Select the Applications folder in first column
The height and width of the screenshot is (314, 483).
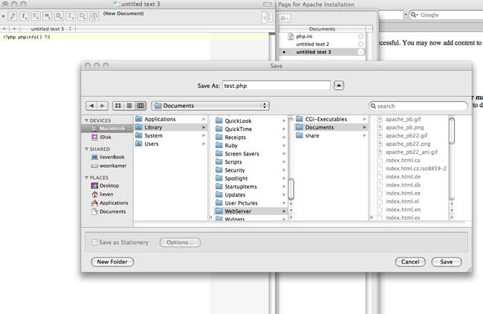coord(171,119)
